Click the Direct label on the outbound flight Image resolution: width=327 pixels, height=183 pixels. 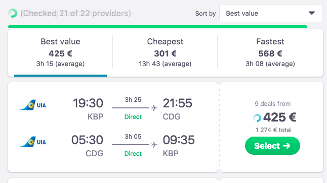pos(133,117)
